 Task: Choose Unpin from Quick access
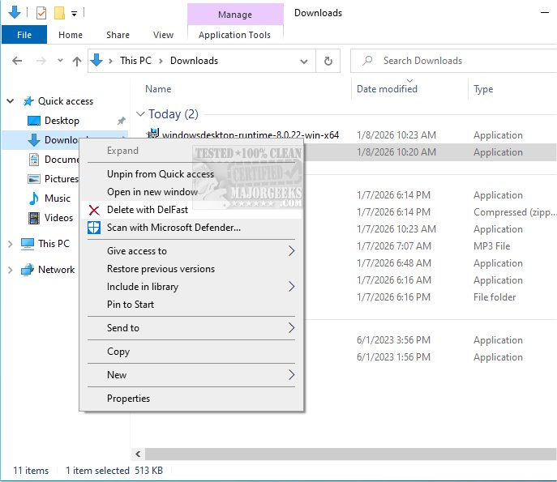coord(161,173)
